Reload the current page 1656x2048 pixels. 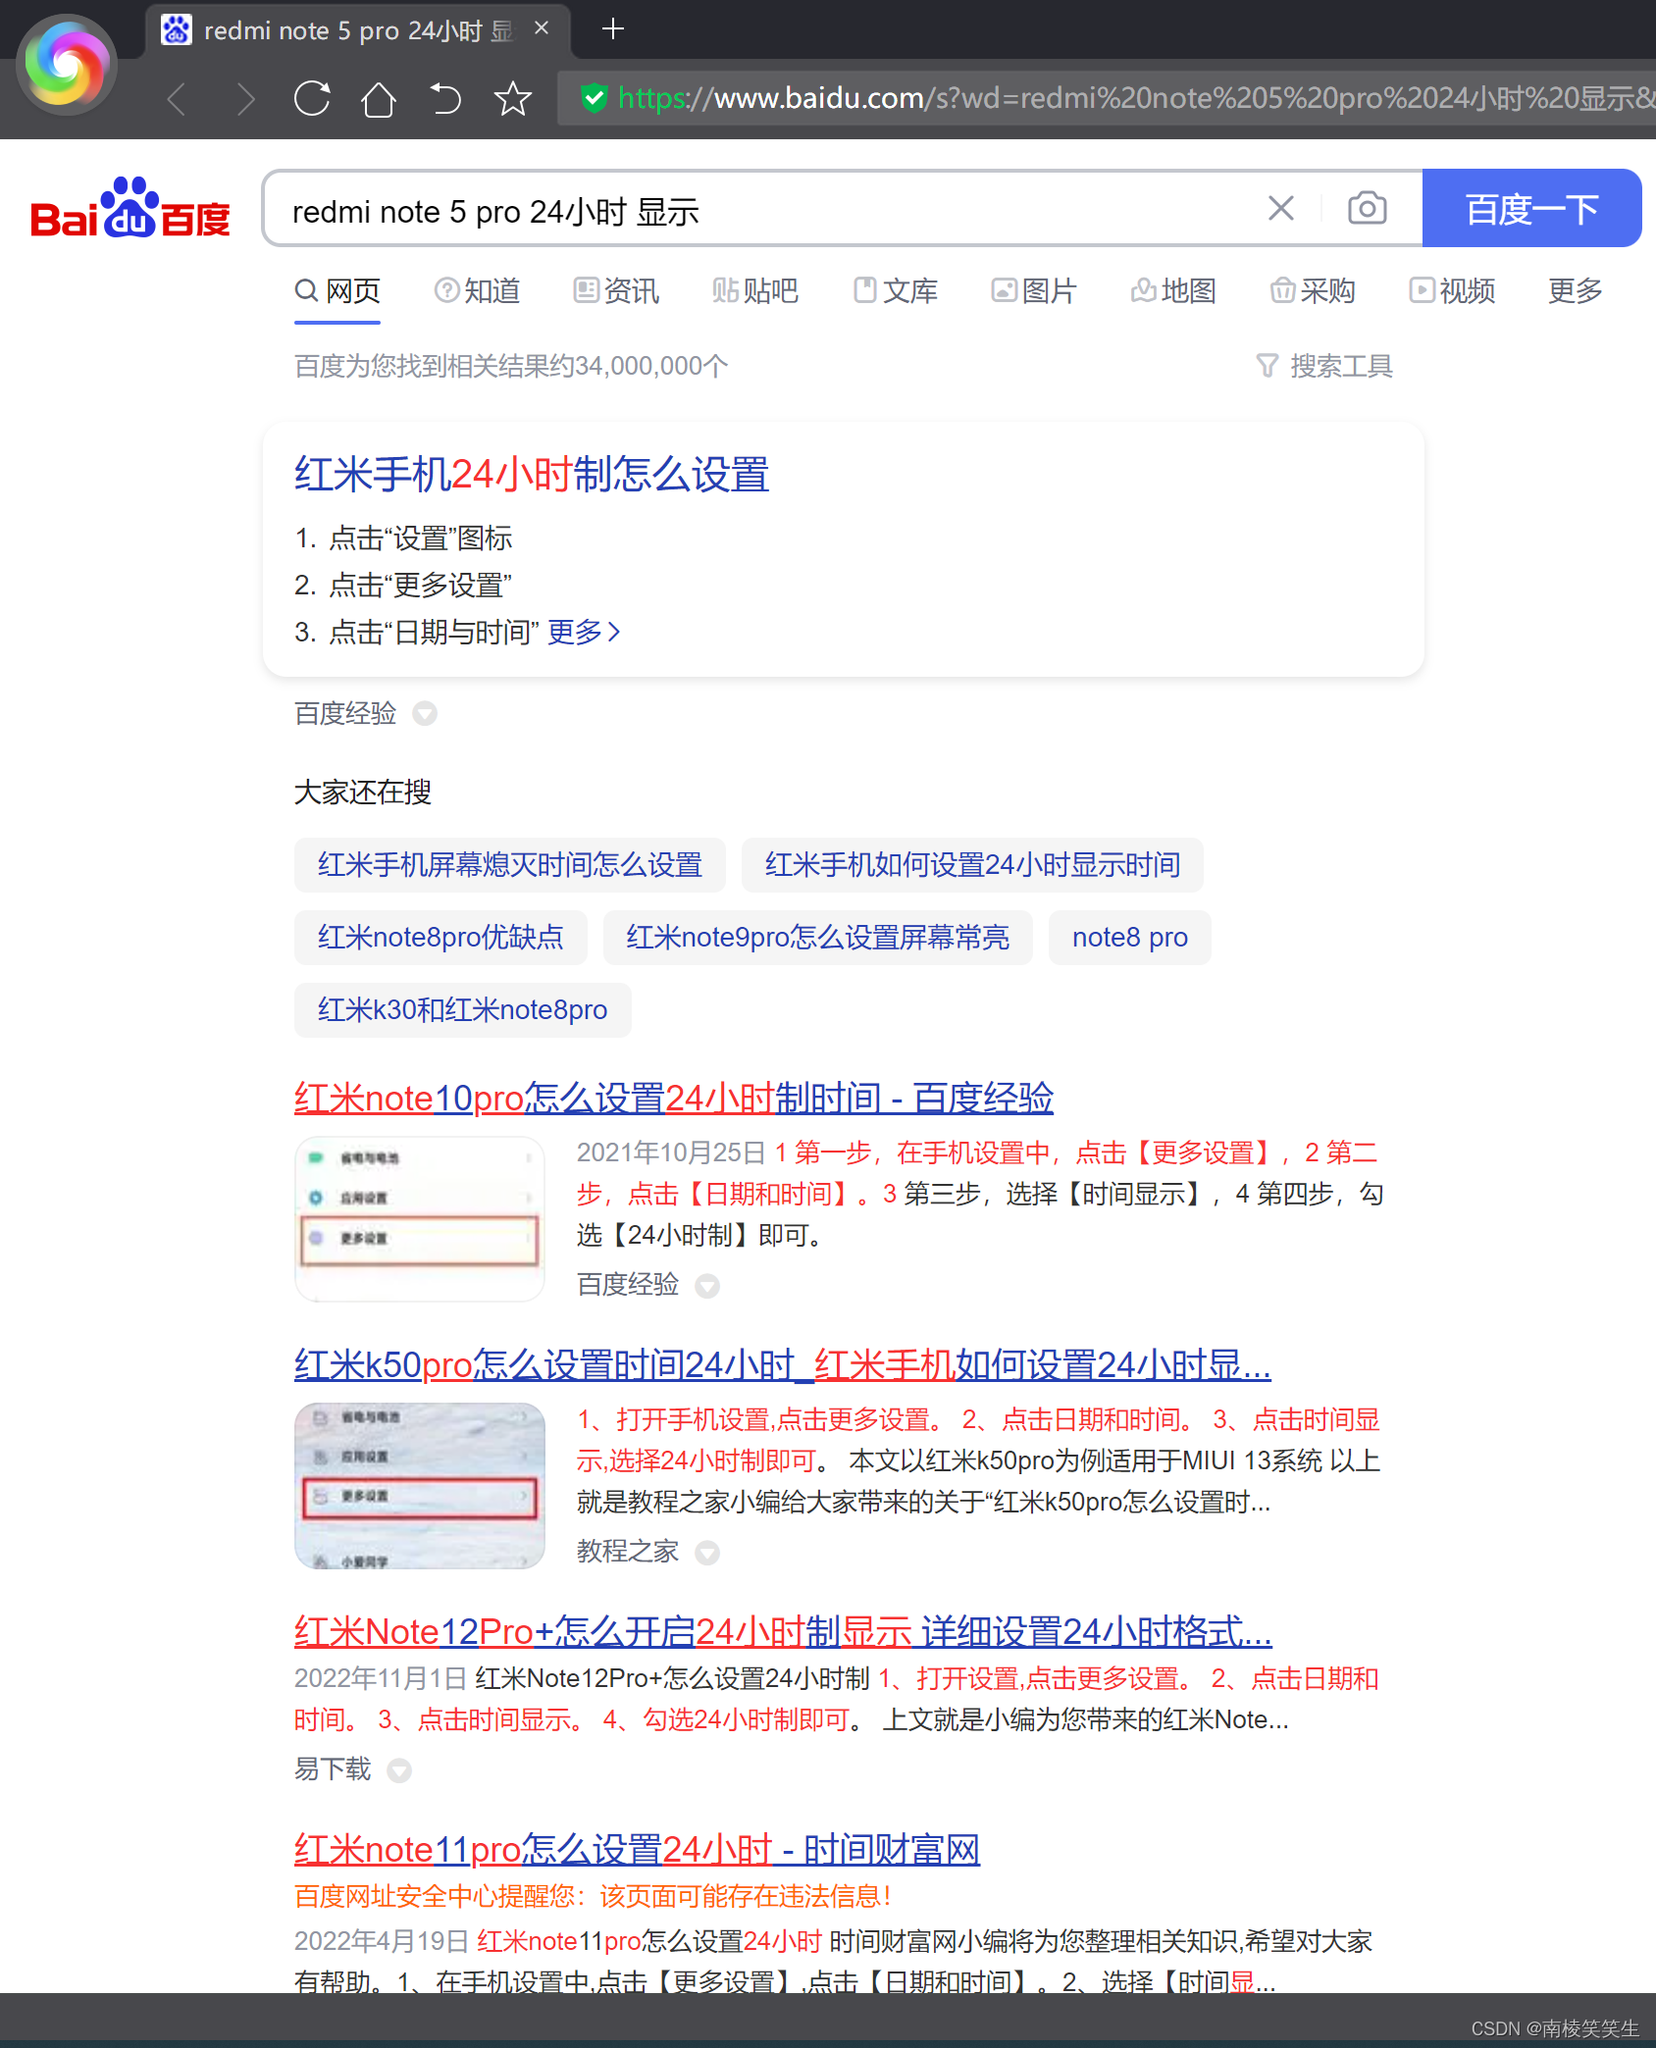click(312, 99)
